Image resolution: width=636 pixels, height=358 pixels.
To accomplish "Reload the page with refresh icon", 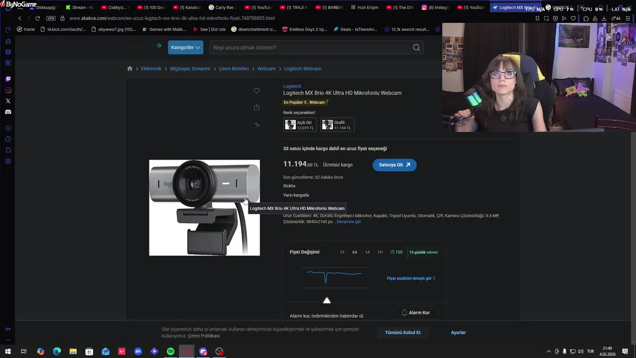I will pos(37,18).
